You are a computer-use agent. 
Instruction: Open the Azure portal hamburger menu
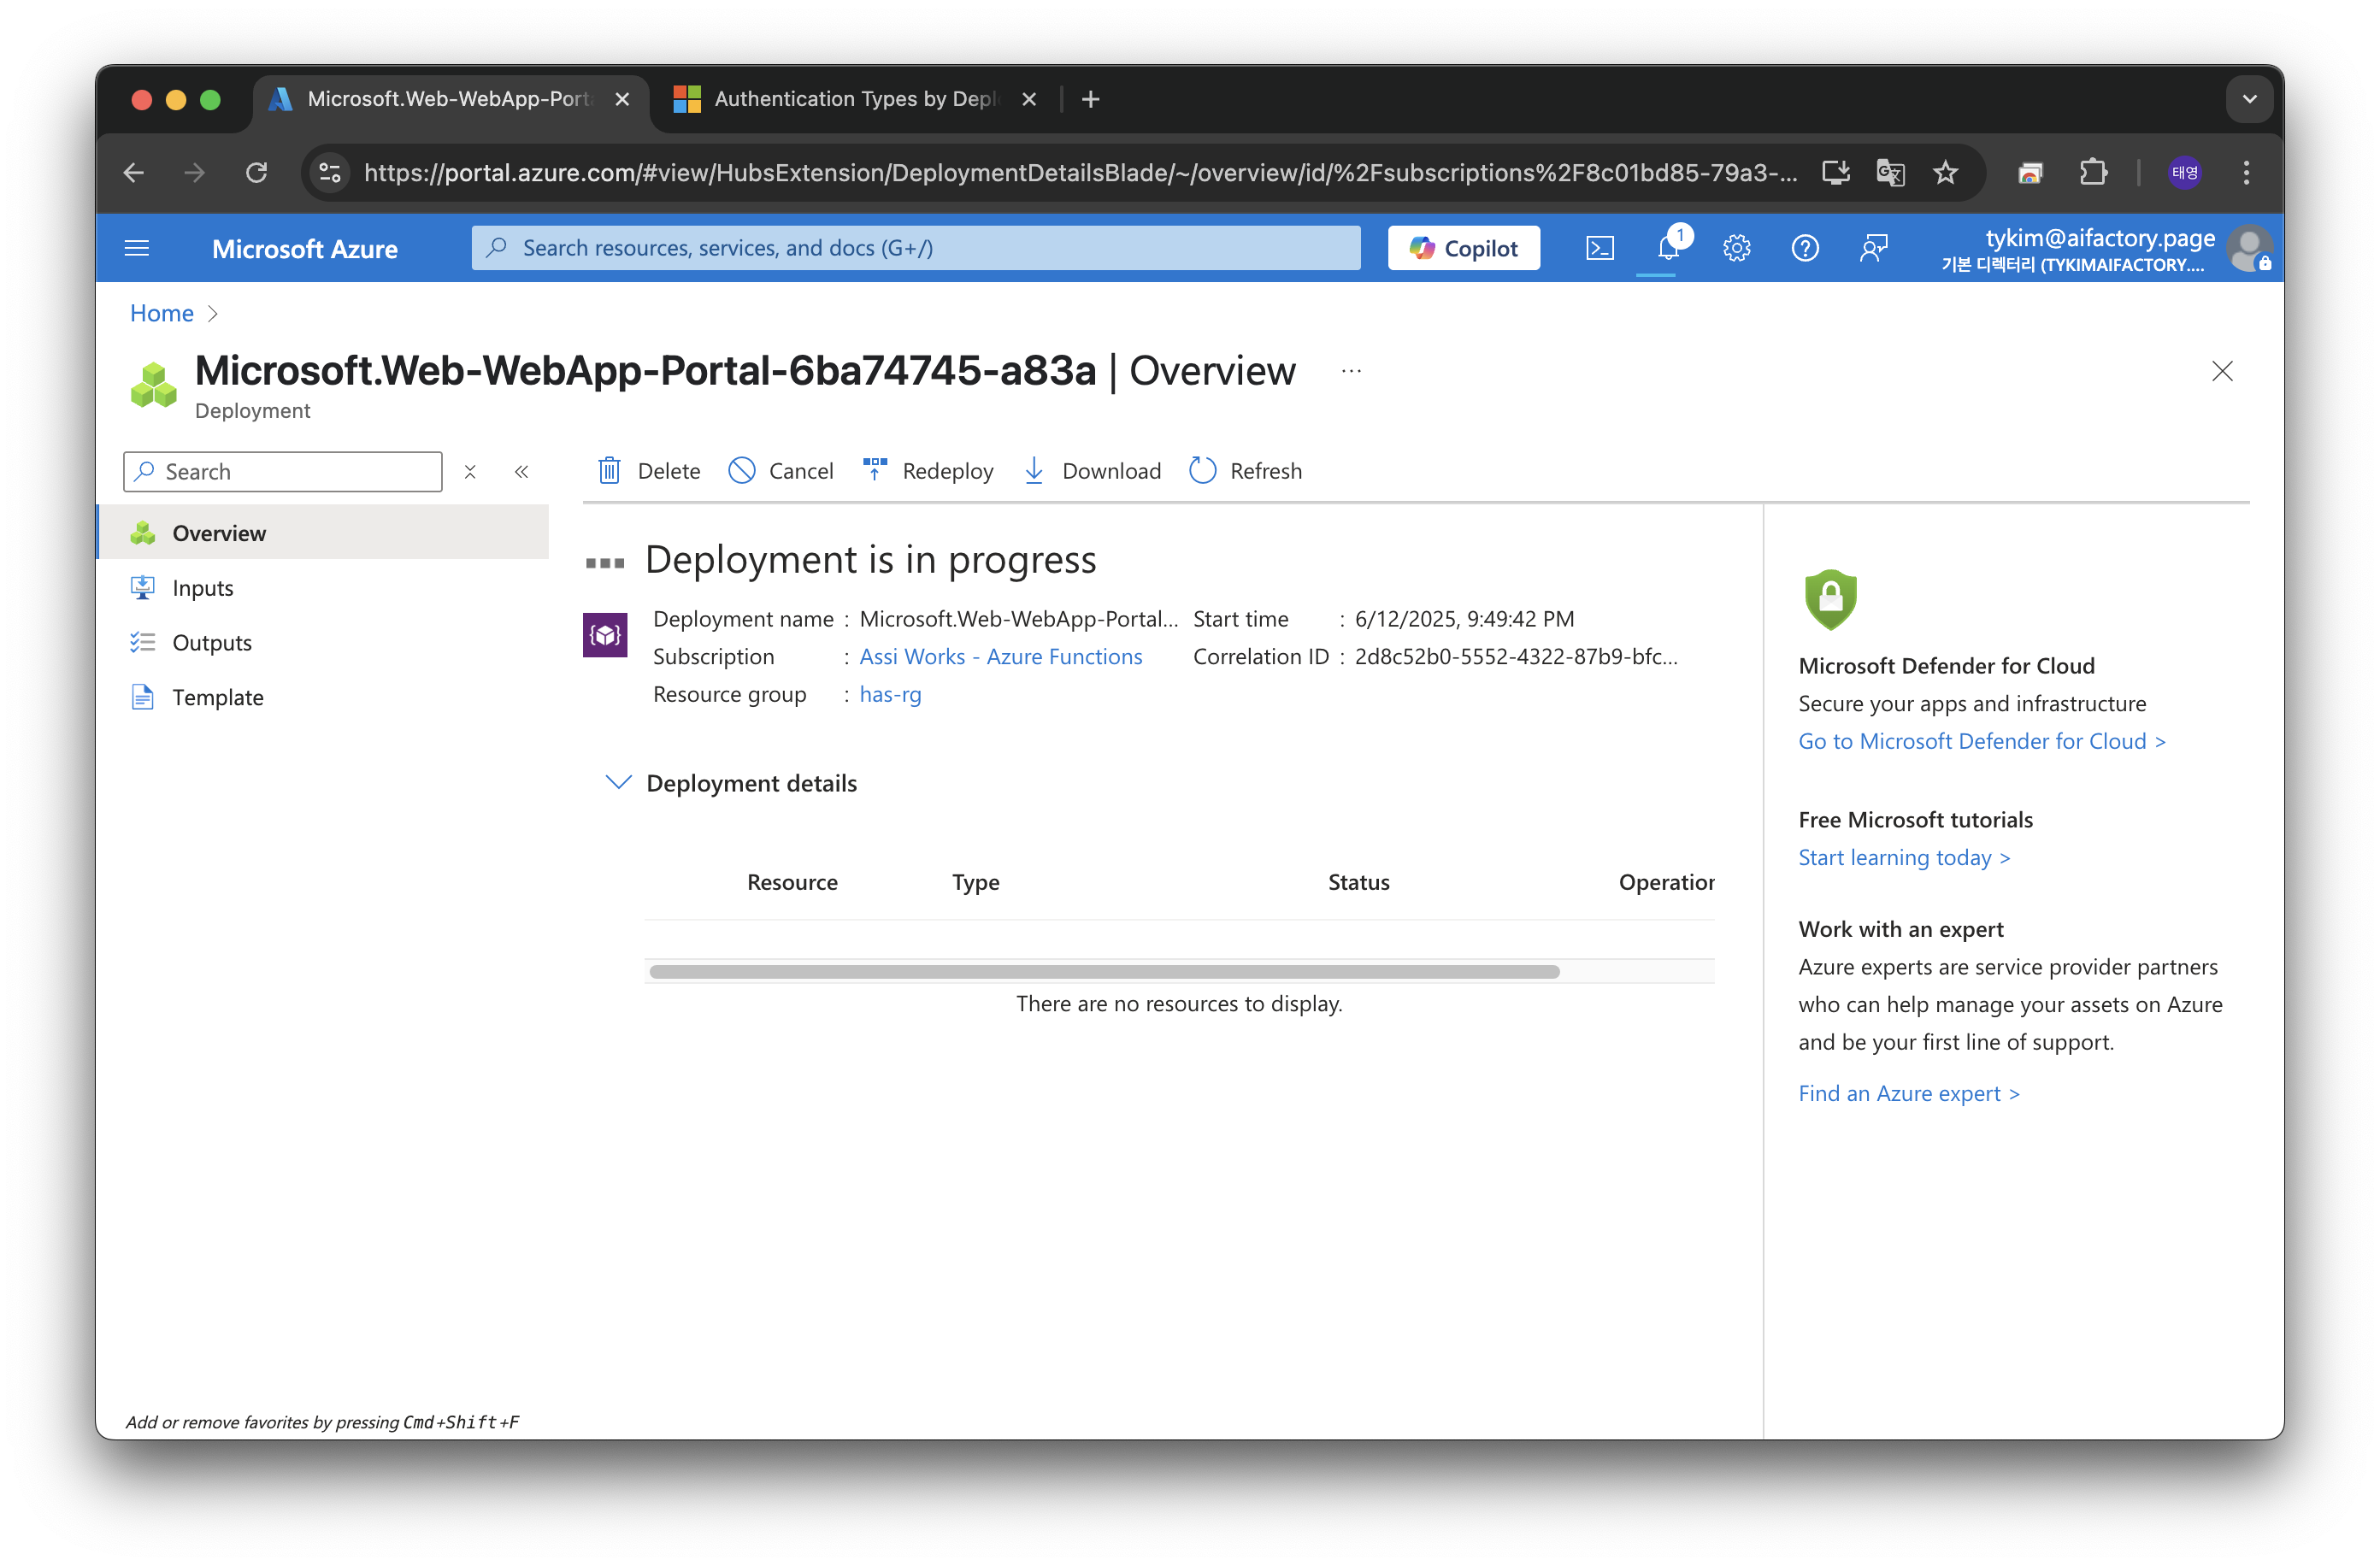[x=137, y=248]
